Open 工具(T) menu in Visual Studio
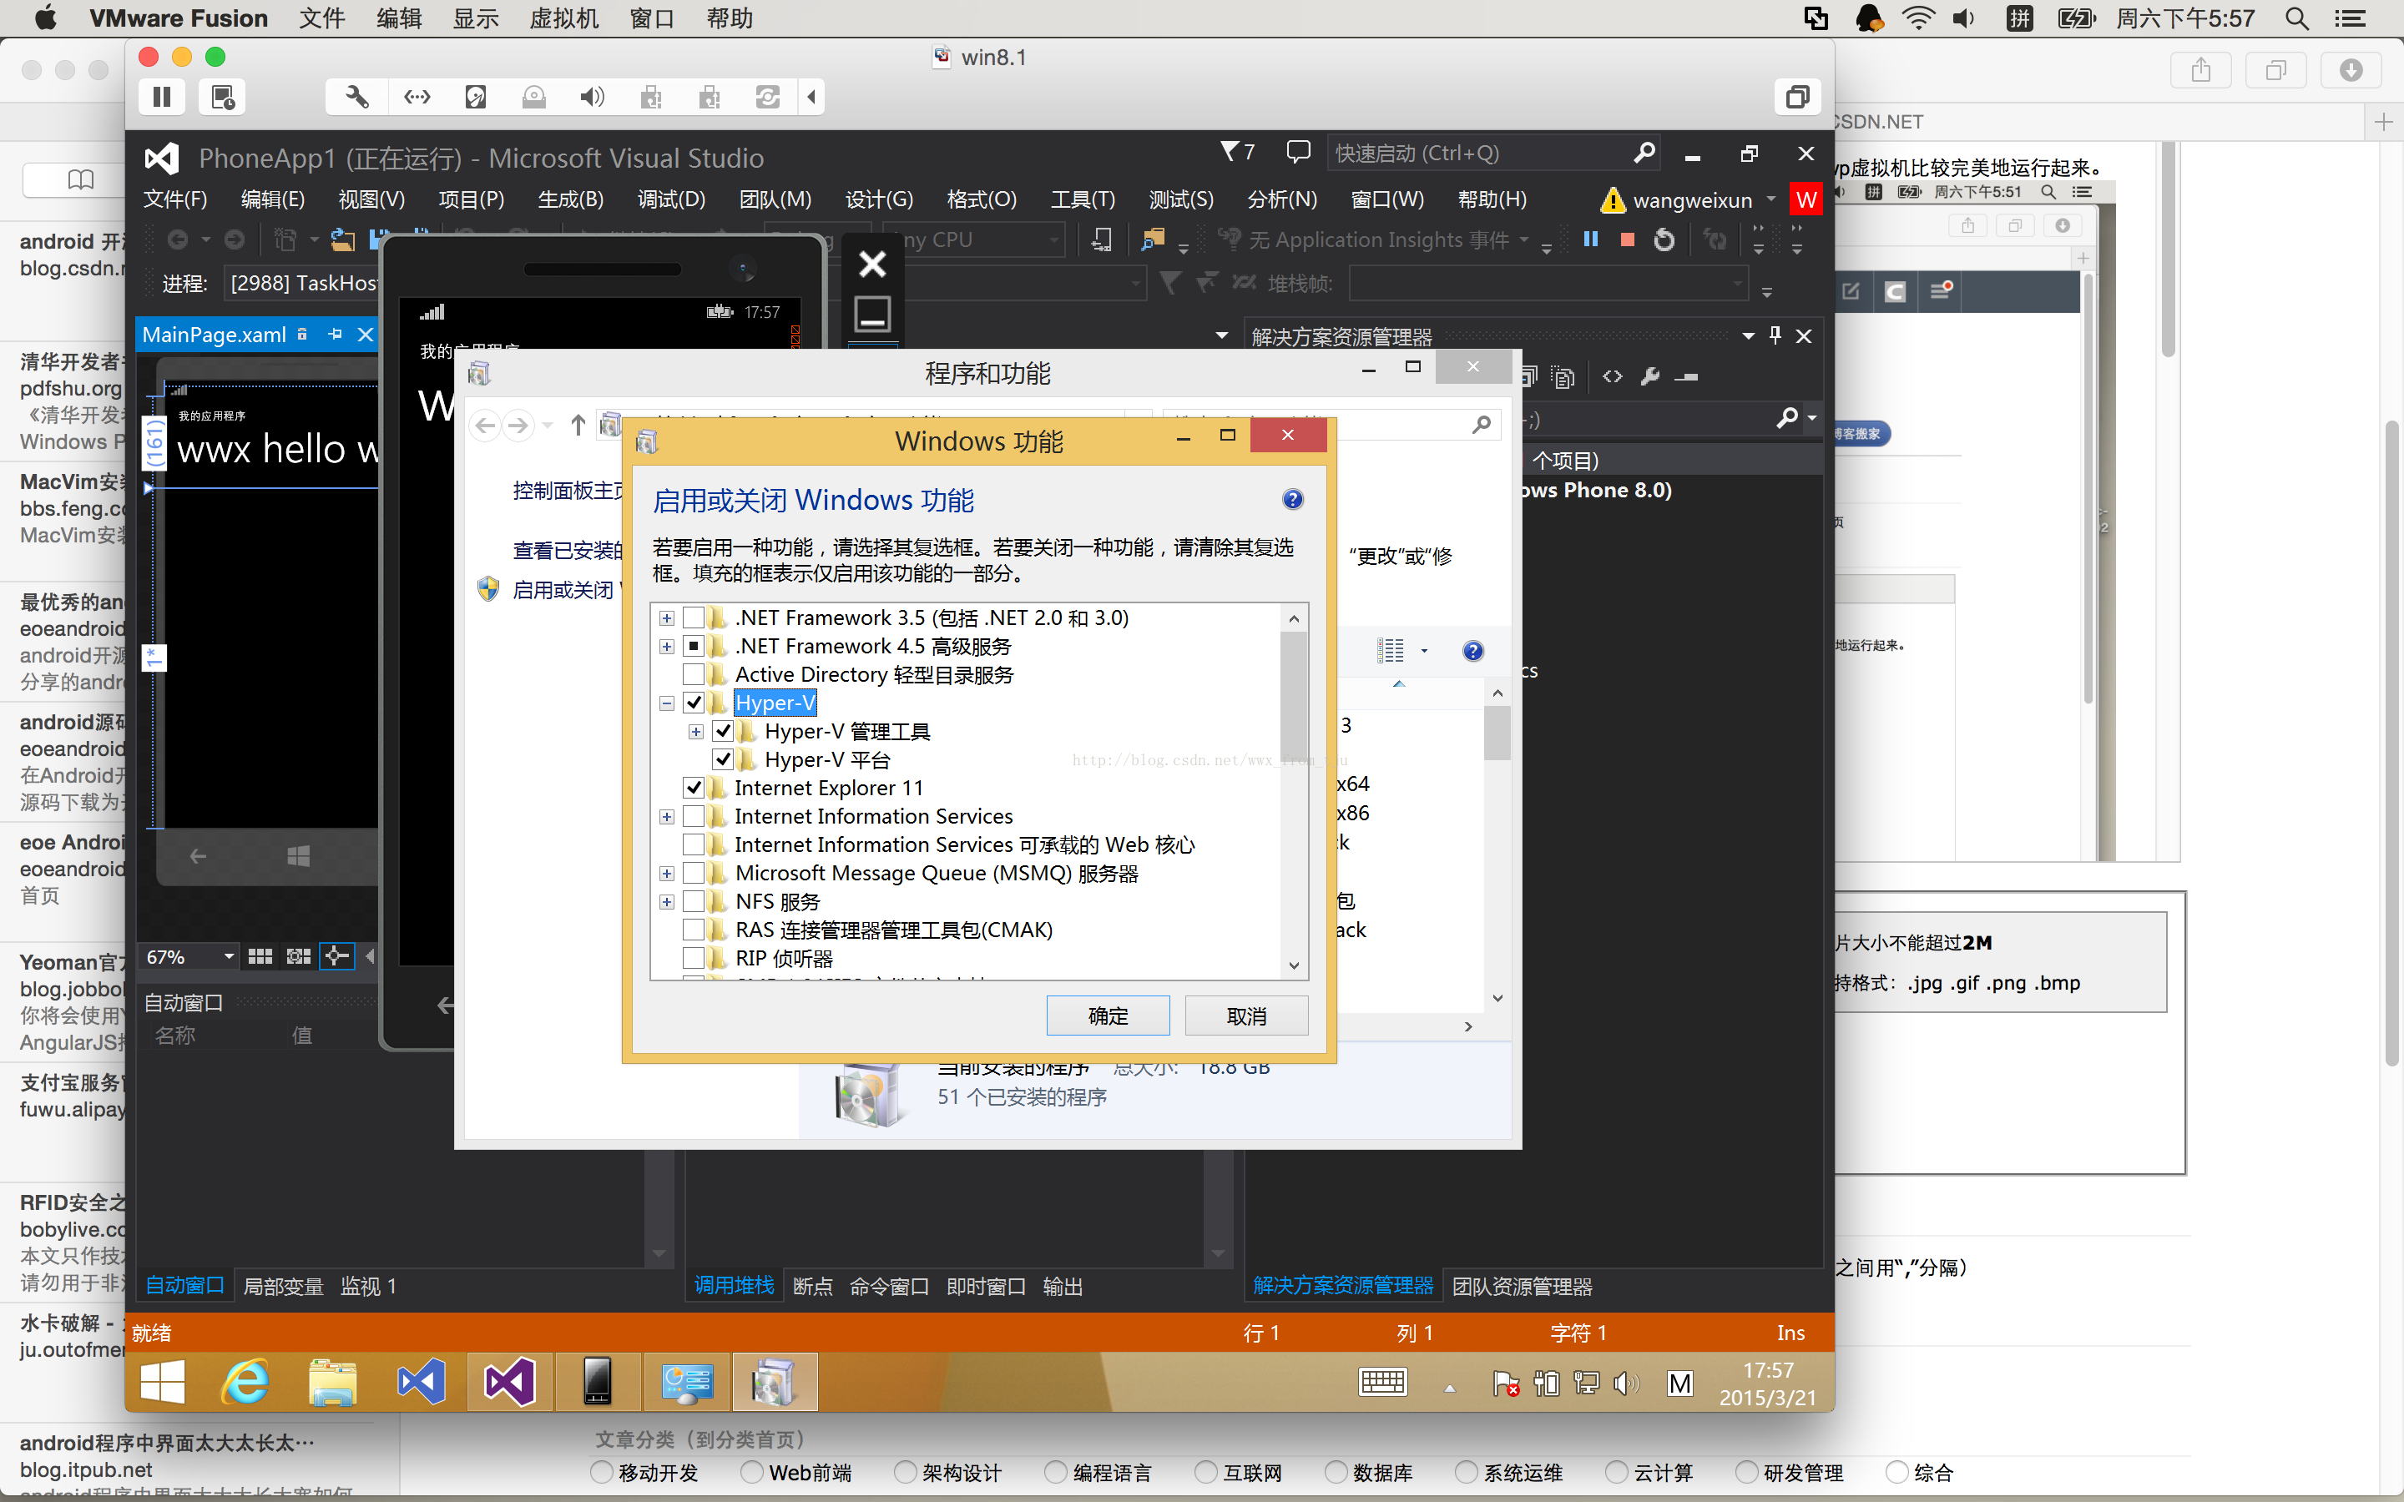Image resolution: width=2404 pixels, height=1502 pixels. (x=1083, y=199)
